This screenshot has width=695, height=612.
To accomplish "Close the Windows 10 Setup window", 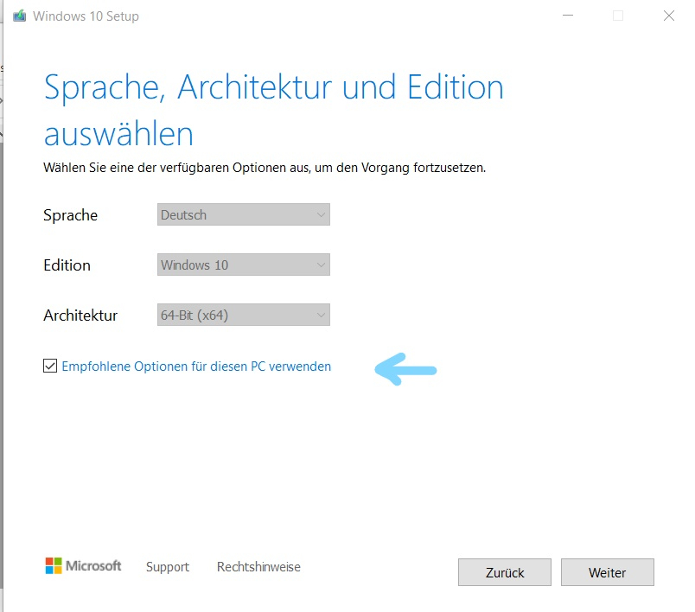I will point(669,16).
